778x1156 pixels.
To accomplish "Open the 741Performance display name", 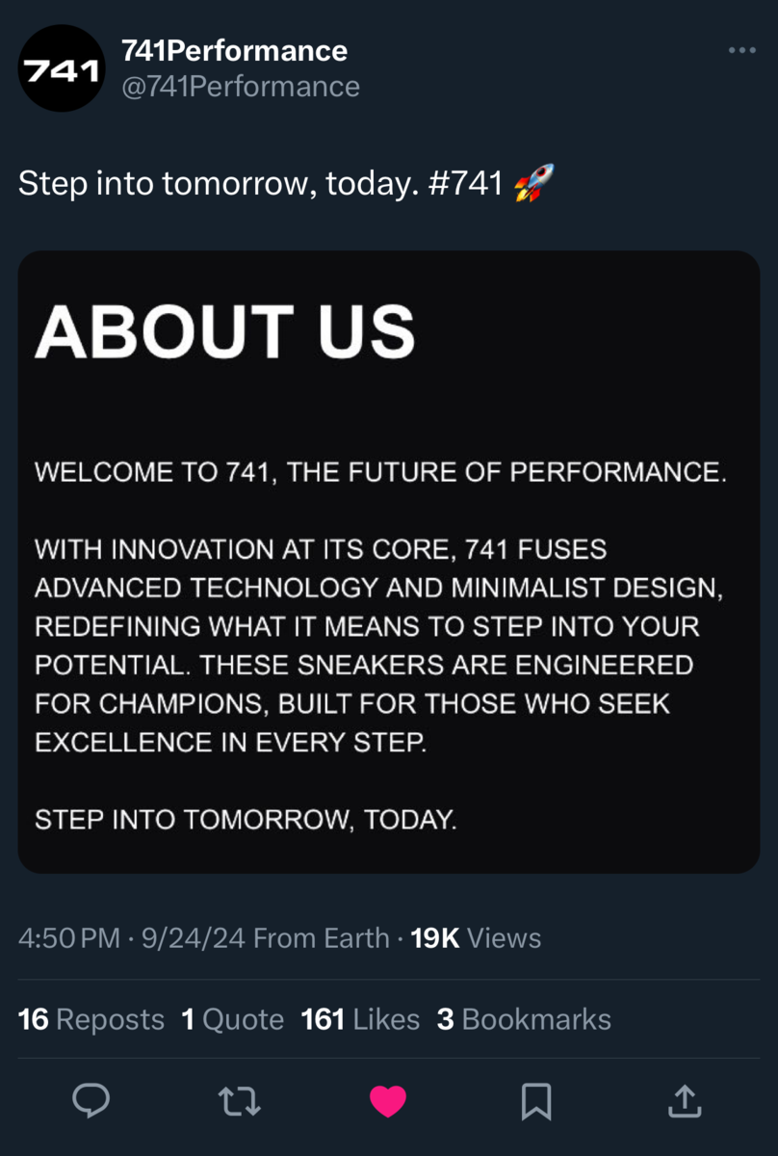I will click(234, 50).
